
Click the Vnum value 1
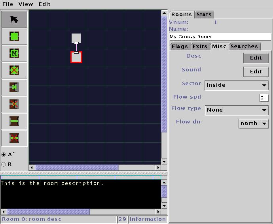[x=216, y=22]
